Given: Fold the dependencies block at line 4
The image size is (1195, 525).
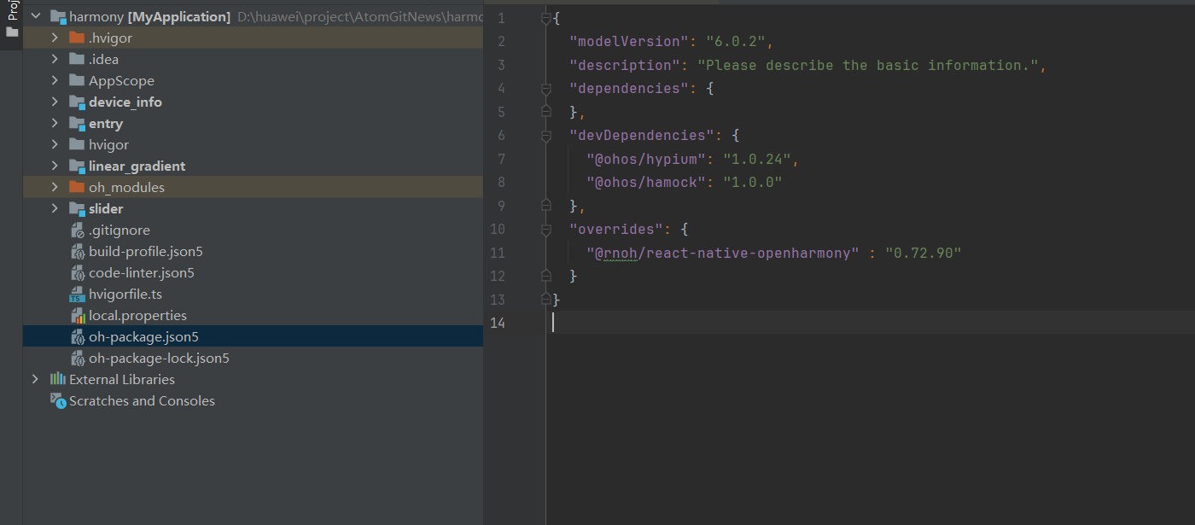Looking at the screenshot, I should tap(546, 89).
